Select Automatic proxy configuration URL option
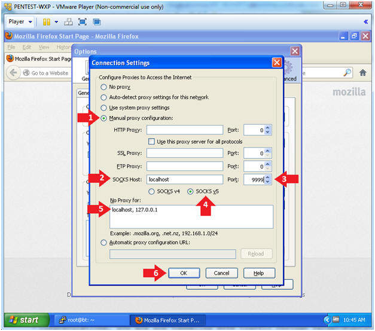The image size is (375, 331). click(x=103, y=243)
